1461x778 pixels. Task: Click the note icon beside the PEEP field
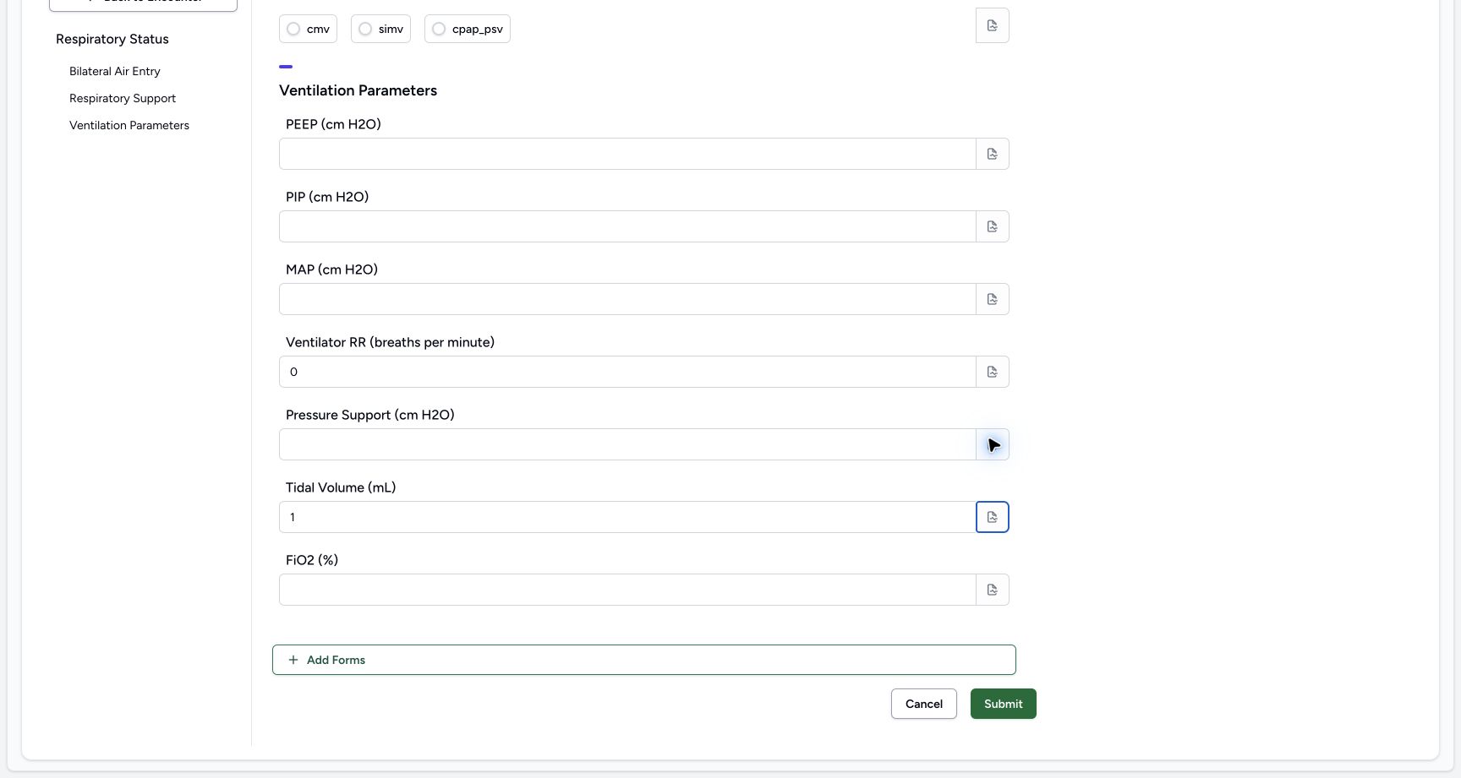click(993, 154)
